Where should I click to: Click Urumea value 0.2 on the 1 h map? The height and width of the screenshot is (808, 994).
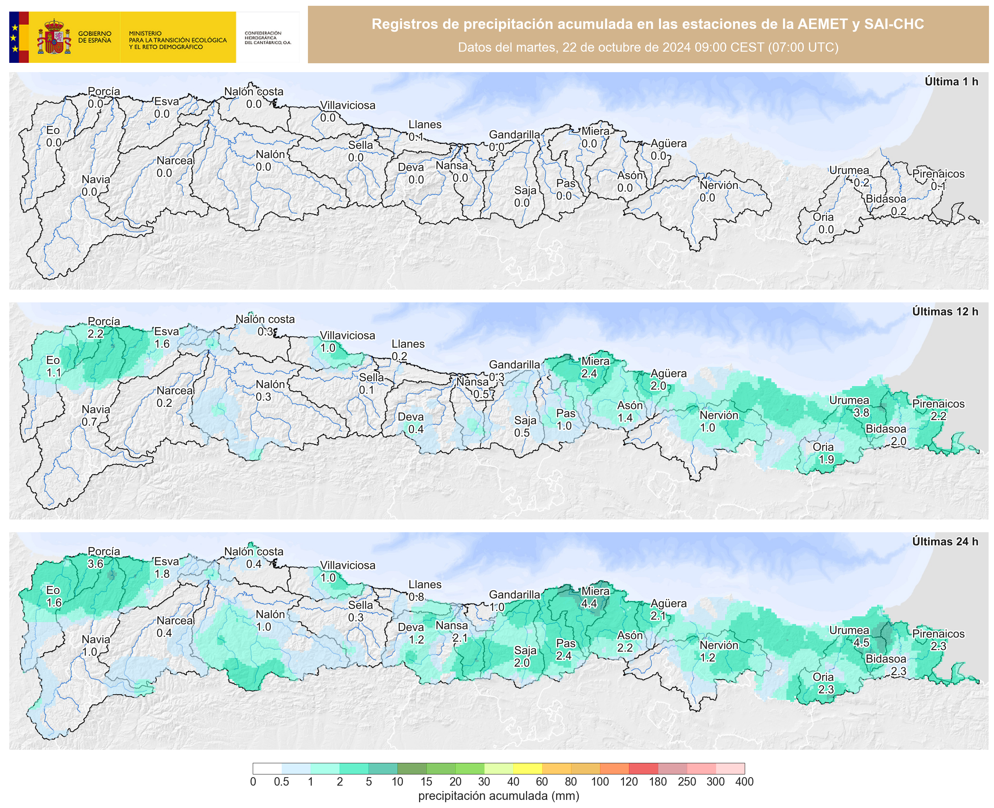(861, 183)
